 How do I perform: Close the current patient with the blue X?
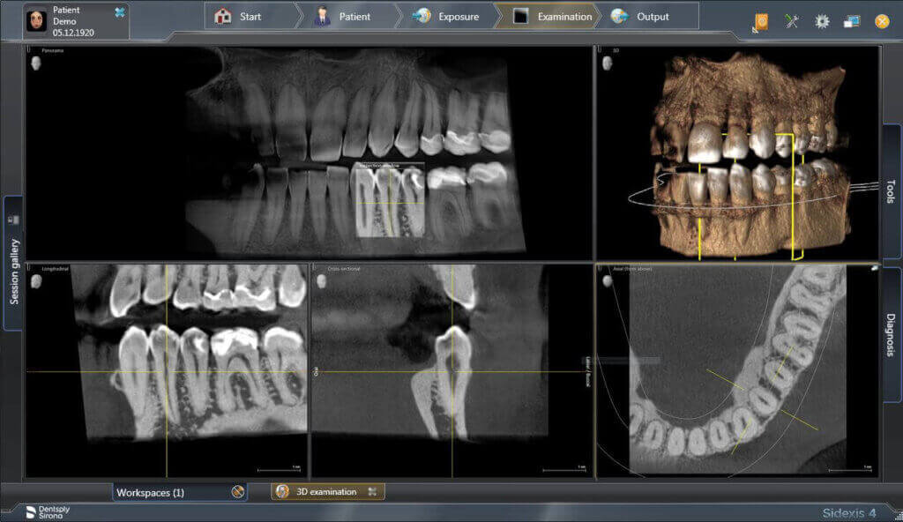pyautogui.click(x=120, y=12)
